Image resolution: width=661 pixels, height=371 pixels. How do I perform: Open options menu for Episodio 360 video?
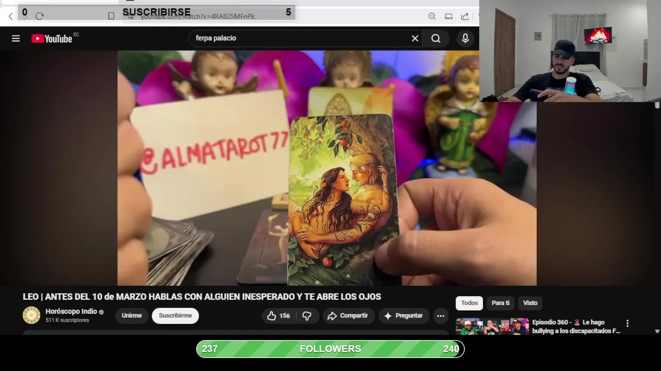[x=627, y=324]
